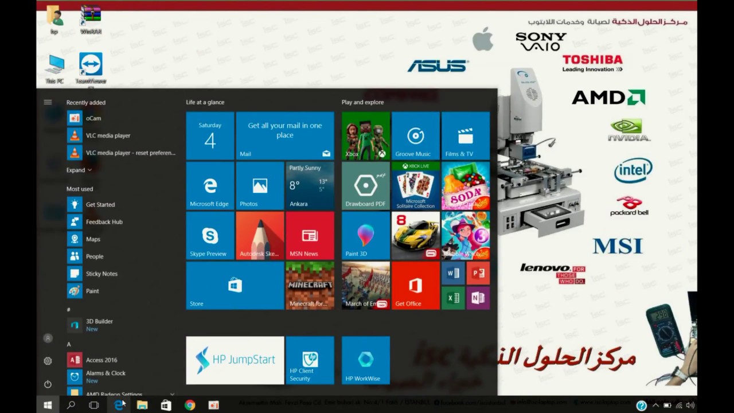This screenshot has width=734, height=413.
Task: Launch Paint 3D tile
Action: tap(365, 235)
